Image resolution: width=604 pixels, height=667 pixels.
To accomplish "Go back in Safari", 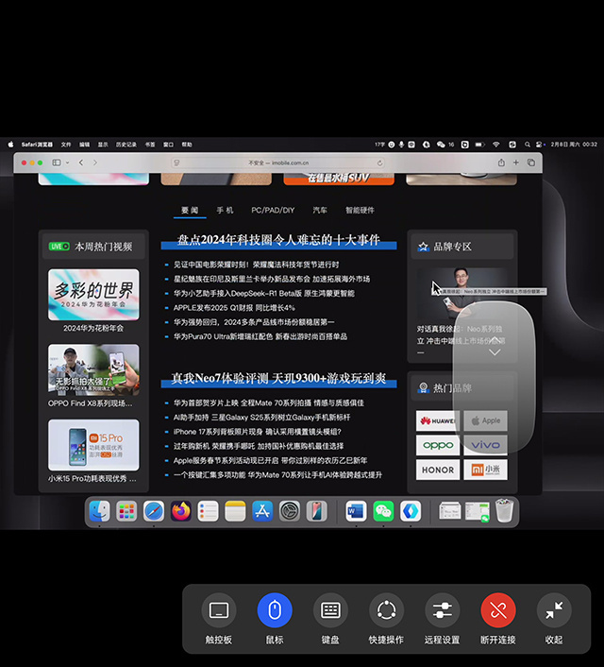I will [81, 162].
